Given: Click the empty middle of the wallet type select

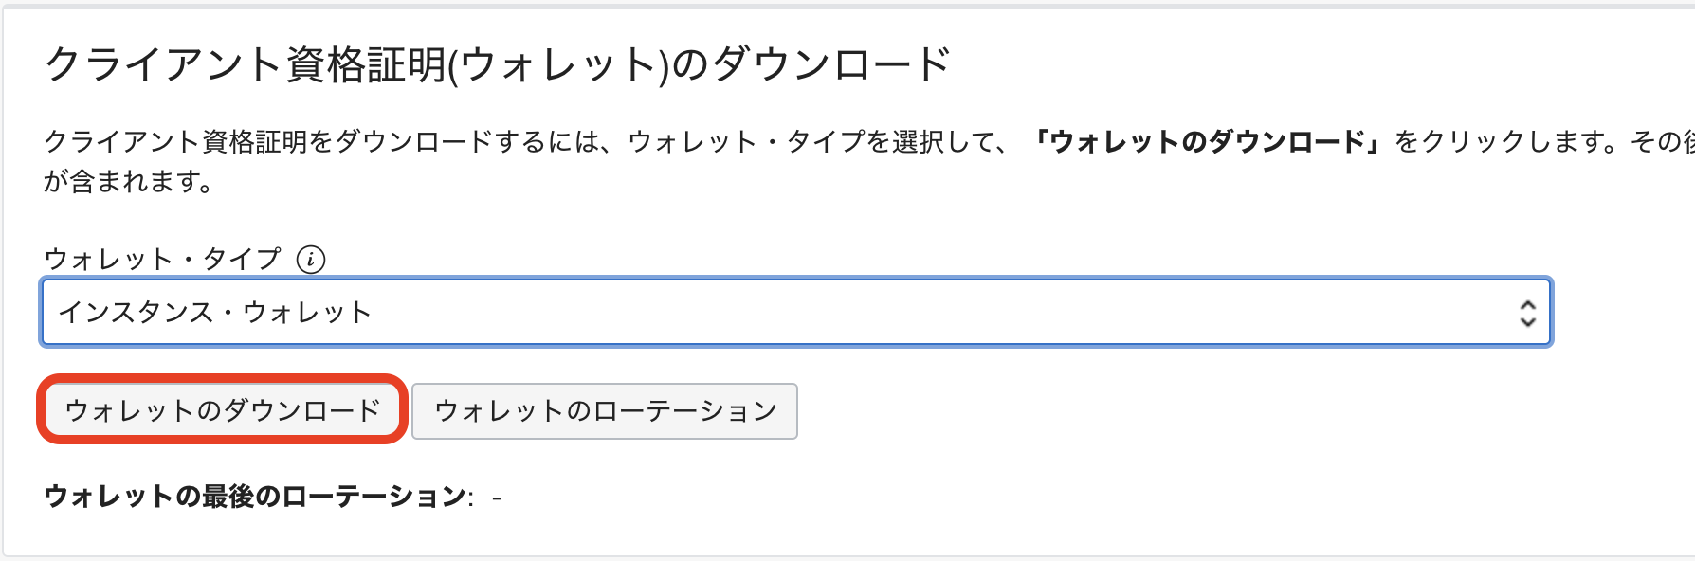Looking at the screenshot, I should [948, 312].
